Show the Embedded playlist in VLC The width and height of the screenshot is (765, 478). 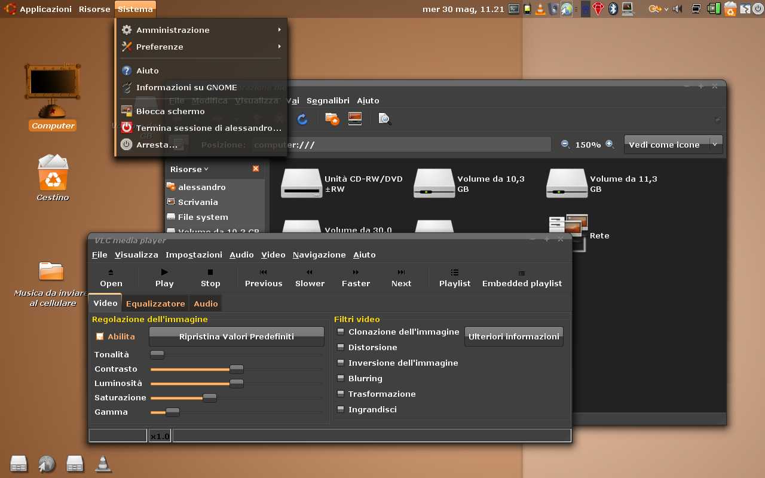pyautogui.click(x=522, y=278)
